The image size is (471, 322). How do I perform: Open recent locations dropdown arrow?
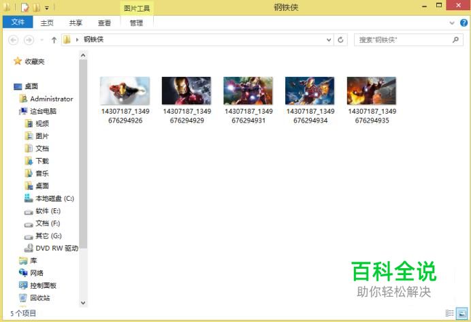[42, 40]
